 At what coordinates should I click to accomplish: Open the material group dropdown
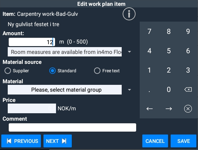click(129, 90)
